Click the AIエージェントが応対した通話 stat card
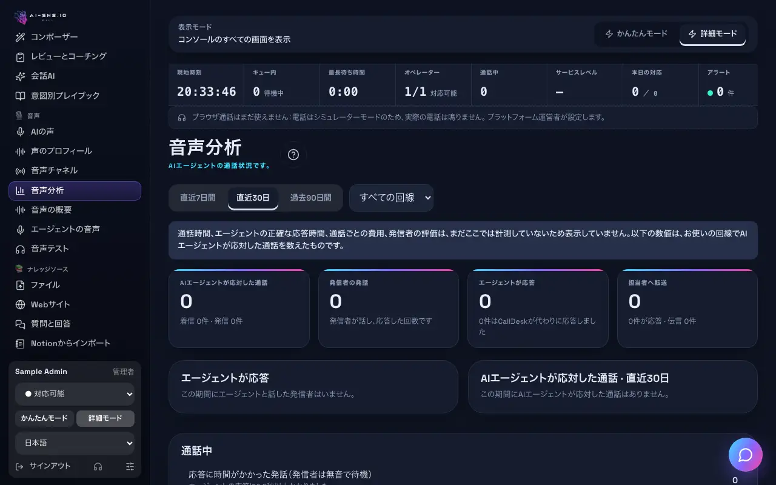This screenshot has height=485, width=776. tap(239, 309)
